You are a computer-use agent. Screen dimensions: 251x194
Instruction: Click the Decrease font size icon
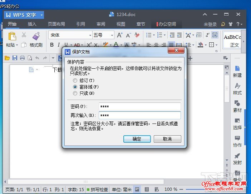128,35
